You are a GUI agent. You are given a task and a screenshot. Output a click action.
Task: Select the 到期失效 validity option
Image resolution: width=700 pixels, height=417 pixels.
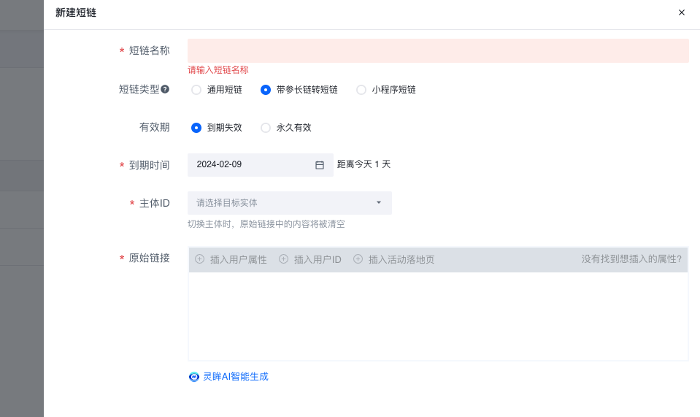(x=196, y=128)
